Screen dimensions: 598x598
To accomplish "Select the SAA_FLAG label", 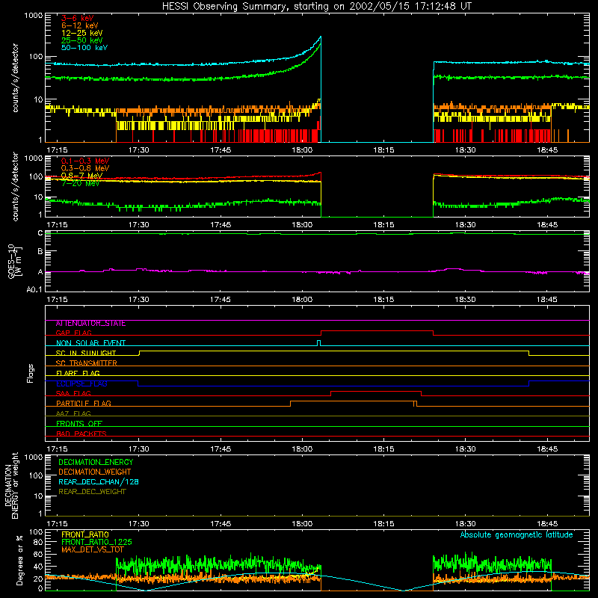I will point(73,393).
